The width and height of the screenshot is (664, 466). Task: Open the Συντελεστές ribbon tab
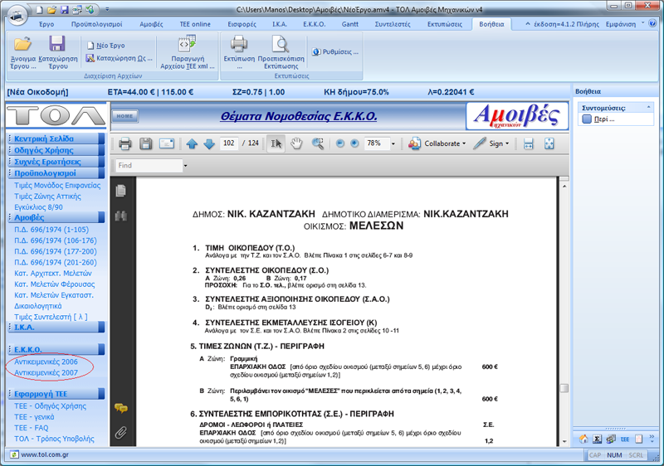[x=393, y=24]
